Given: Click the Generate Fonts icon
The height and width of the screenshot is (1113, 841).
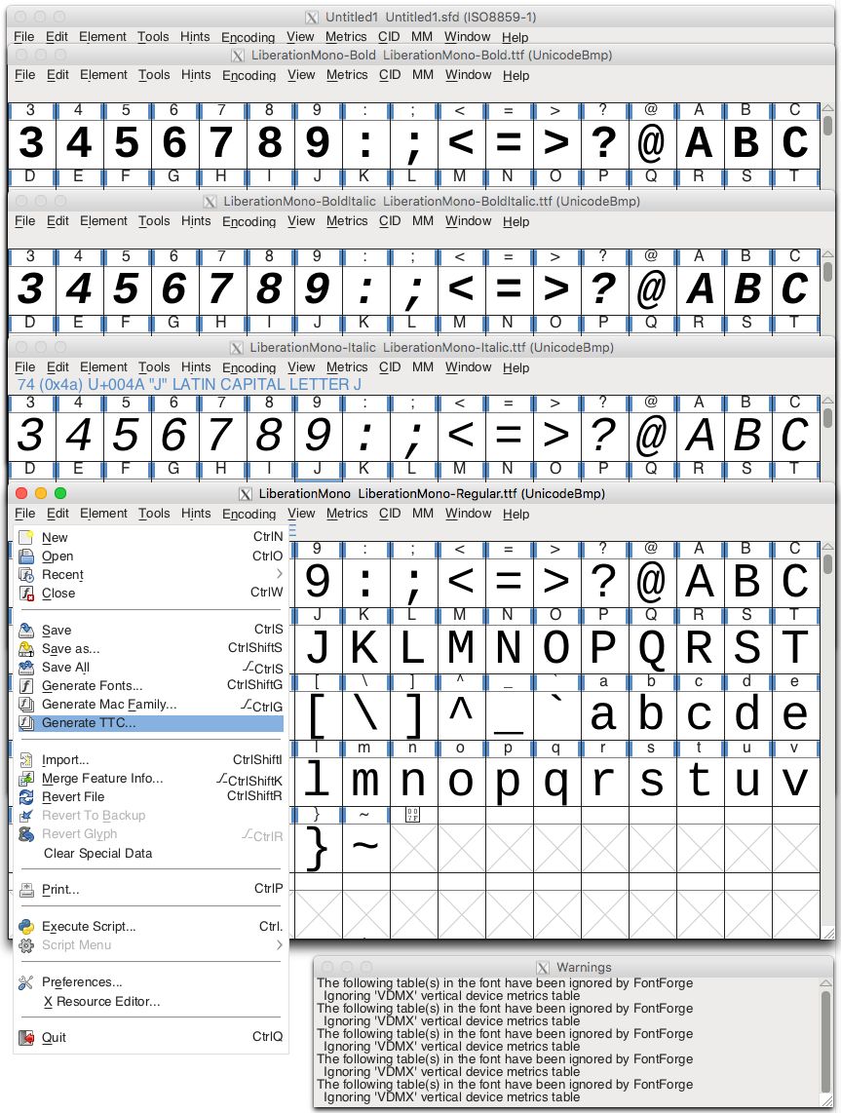Looking at the screenshot, I should (26, 685).
